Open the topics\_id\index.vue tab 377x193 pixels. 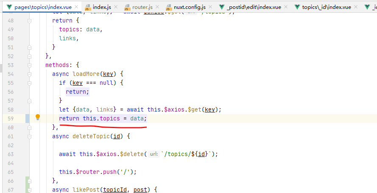click(327, 7)
